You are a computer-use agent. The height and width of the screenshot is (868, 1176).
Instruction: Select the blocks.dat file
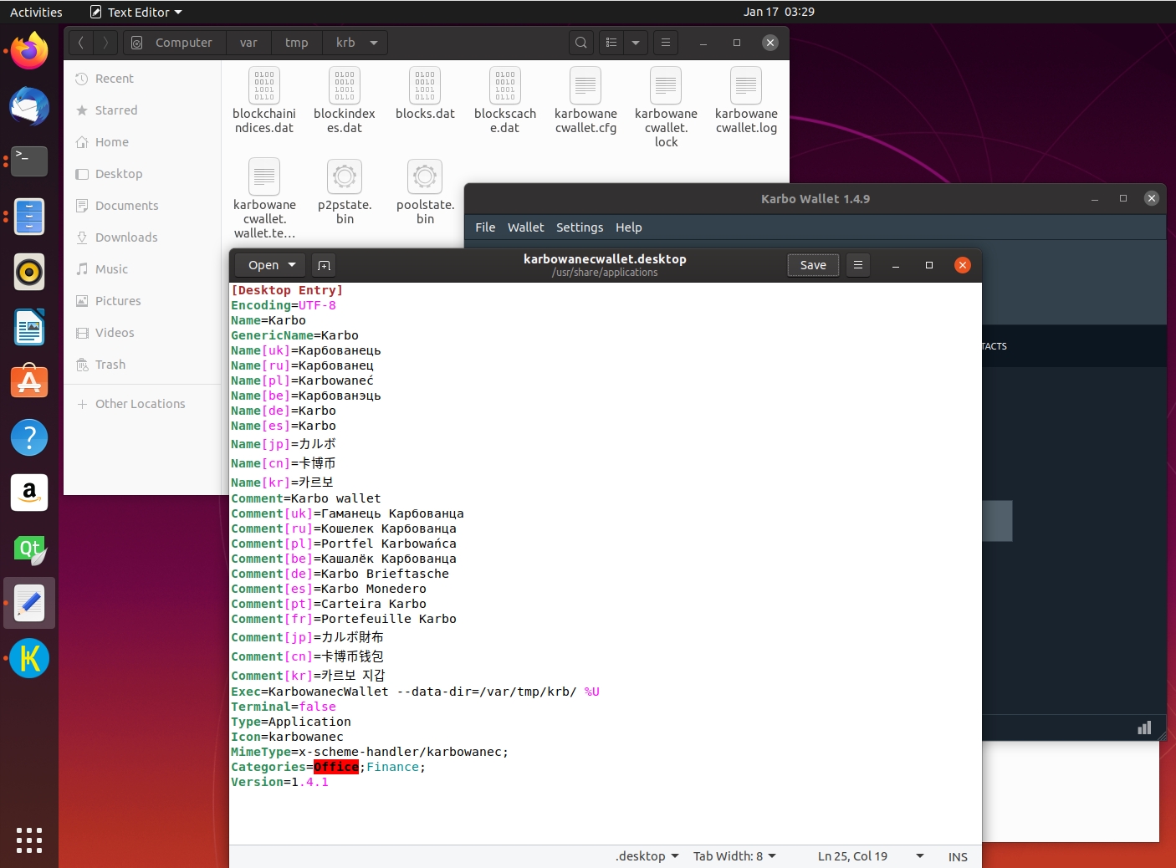pyautogui.click(x=425, y=94)
